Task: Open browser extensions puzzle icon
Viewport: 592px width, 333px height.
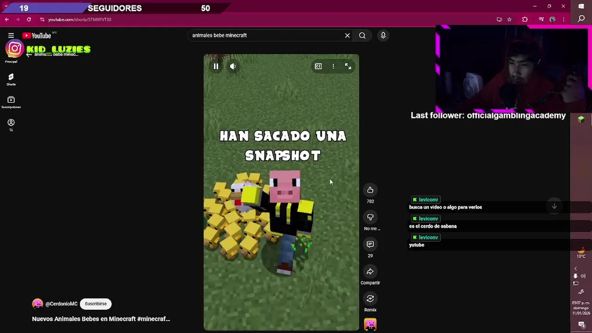Action: pyautogui.click(x=525, y=19)
